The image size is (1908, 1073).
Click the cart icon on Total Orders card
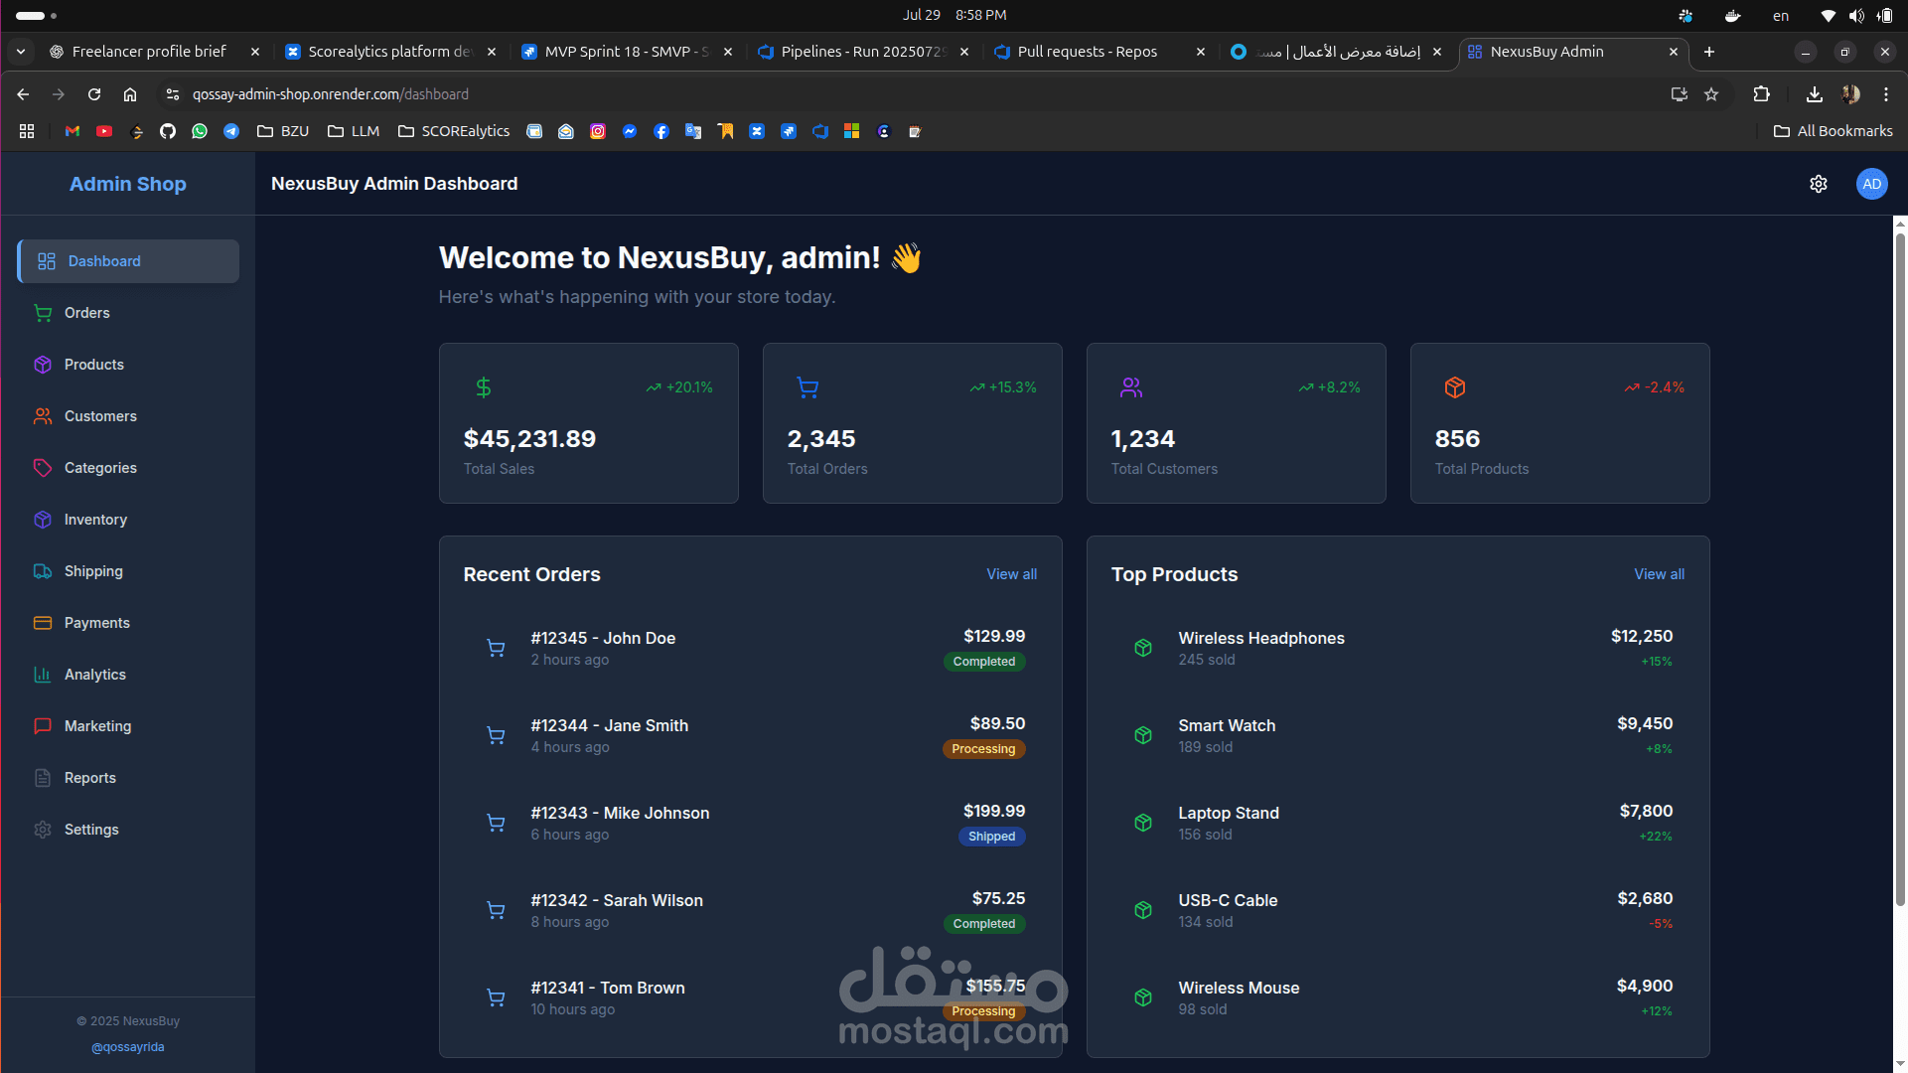tap(808, 387)
